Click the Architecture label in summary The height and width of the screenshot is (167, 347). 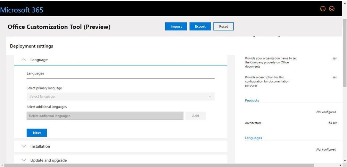click(253, 123)
